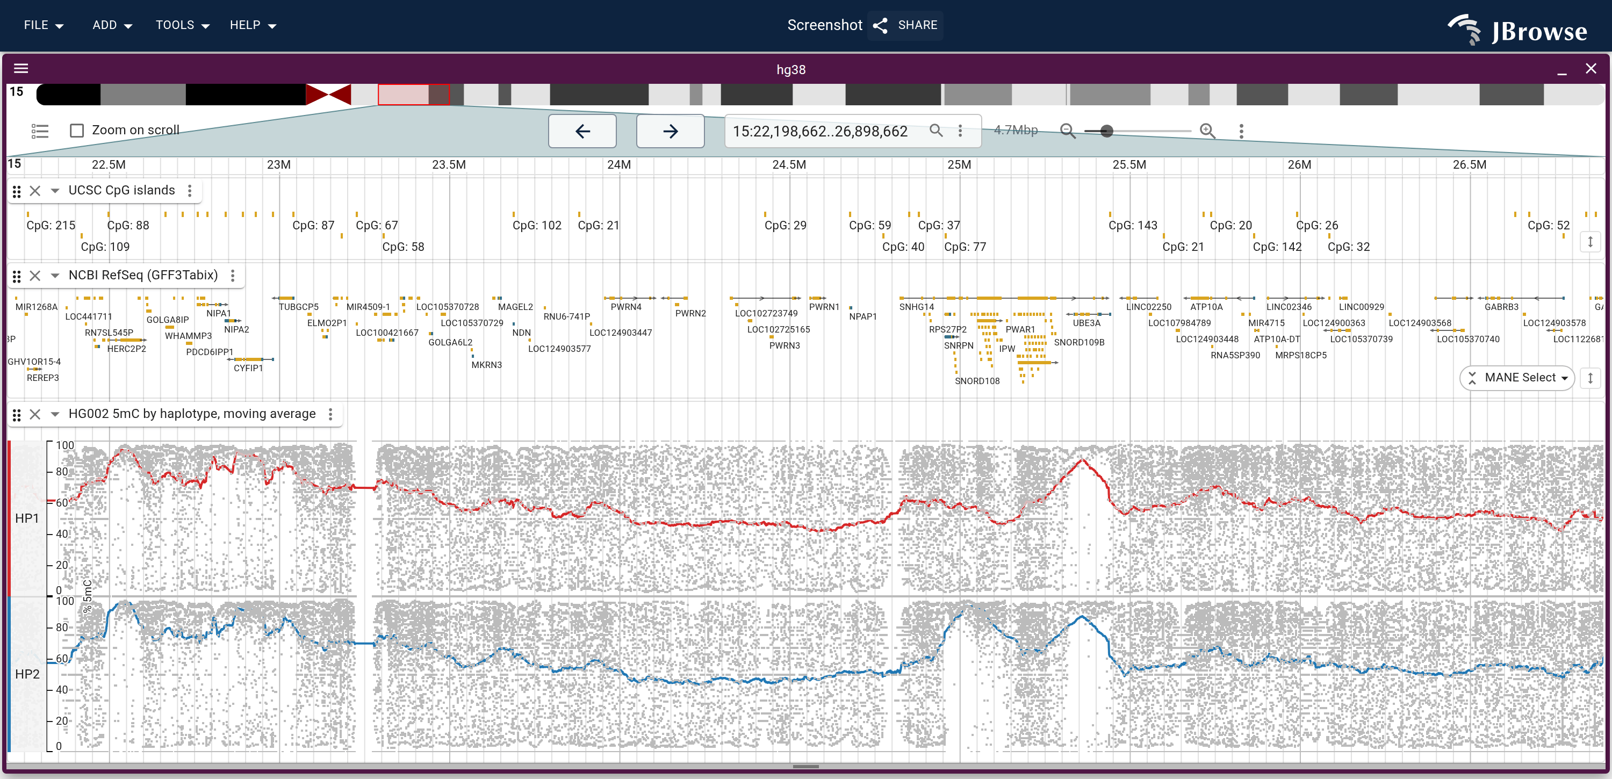Select the UBE3A gene label

tap(1086, 323)
